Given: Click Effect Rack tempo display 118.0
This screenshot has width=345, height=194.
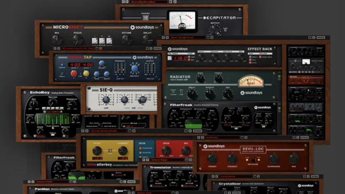Looking at the screenshot, I should pos(180,58).
